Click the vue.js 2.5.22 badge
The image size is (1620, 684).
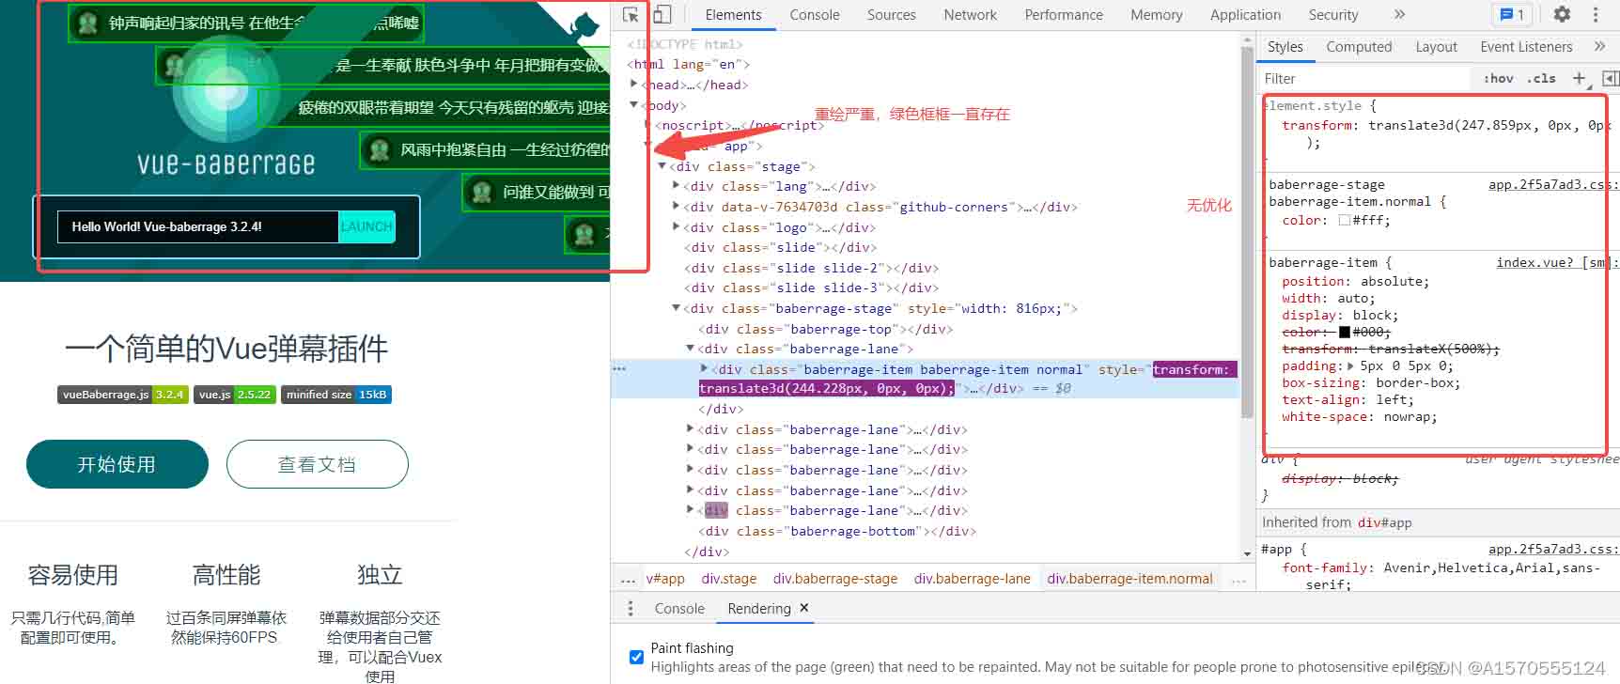pyautogui.click(x=235, y=395)
